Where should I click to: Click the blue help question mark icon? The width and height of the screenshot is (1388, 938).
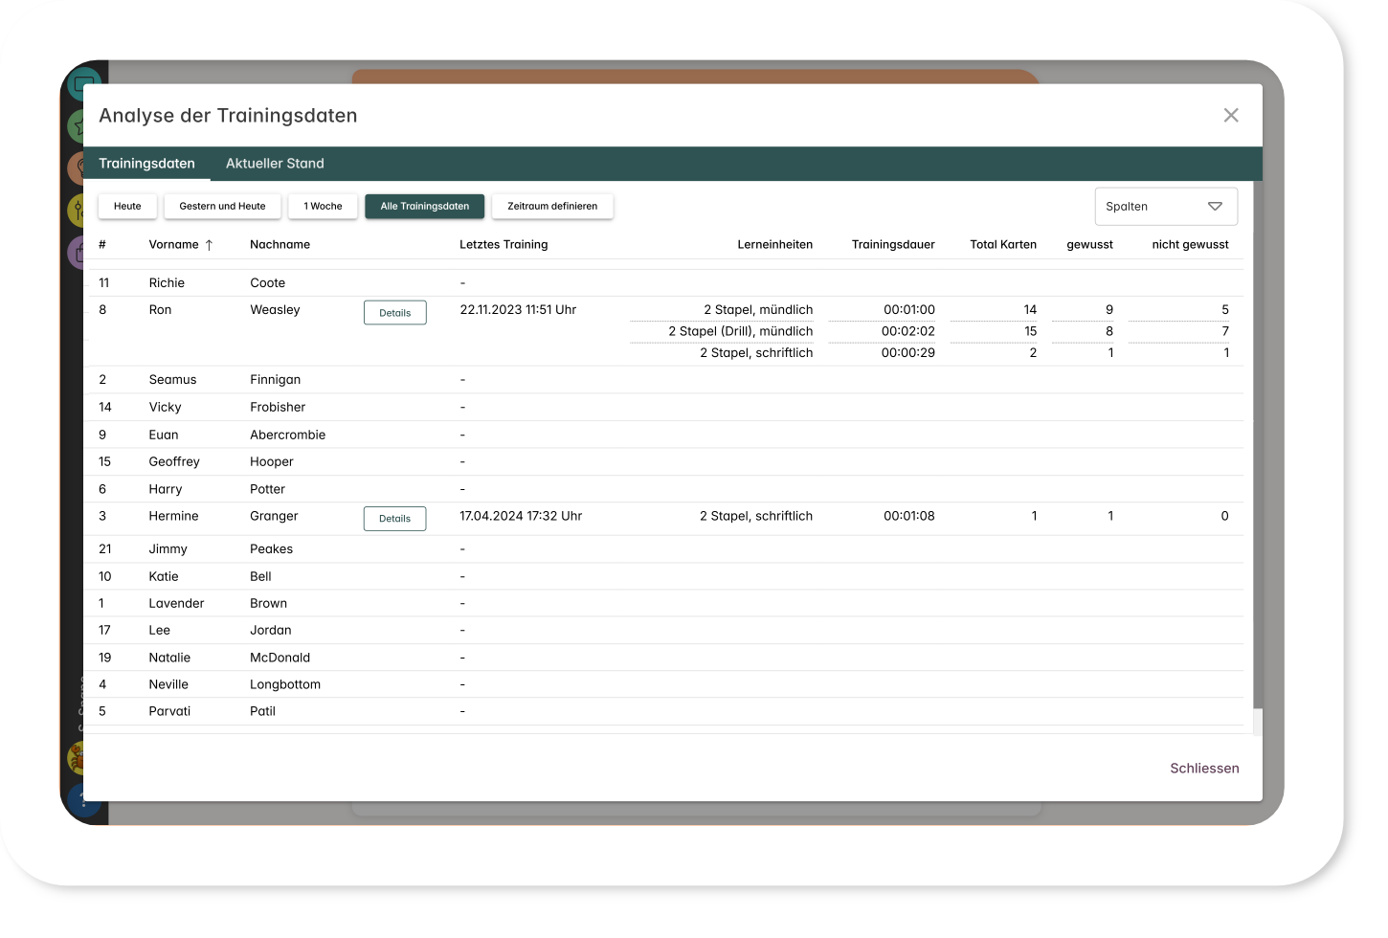pyautogui.click(x=78, y=798)
